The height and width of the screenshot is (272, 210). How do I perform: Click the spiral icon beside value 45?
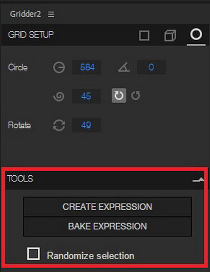pyautogui.click(x=59, y=96)
